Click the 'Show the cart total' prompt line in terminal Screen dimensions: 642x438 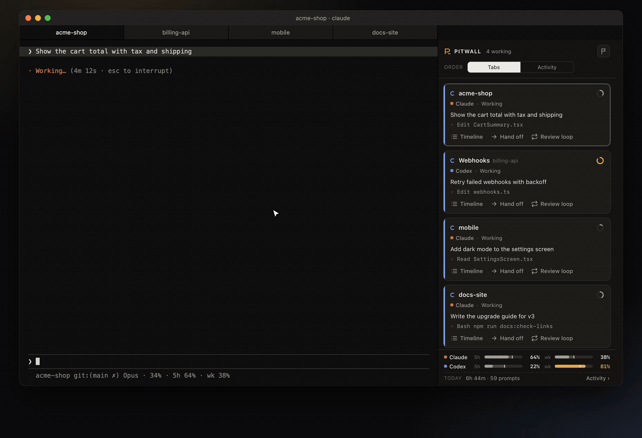pos(228,51)
